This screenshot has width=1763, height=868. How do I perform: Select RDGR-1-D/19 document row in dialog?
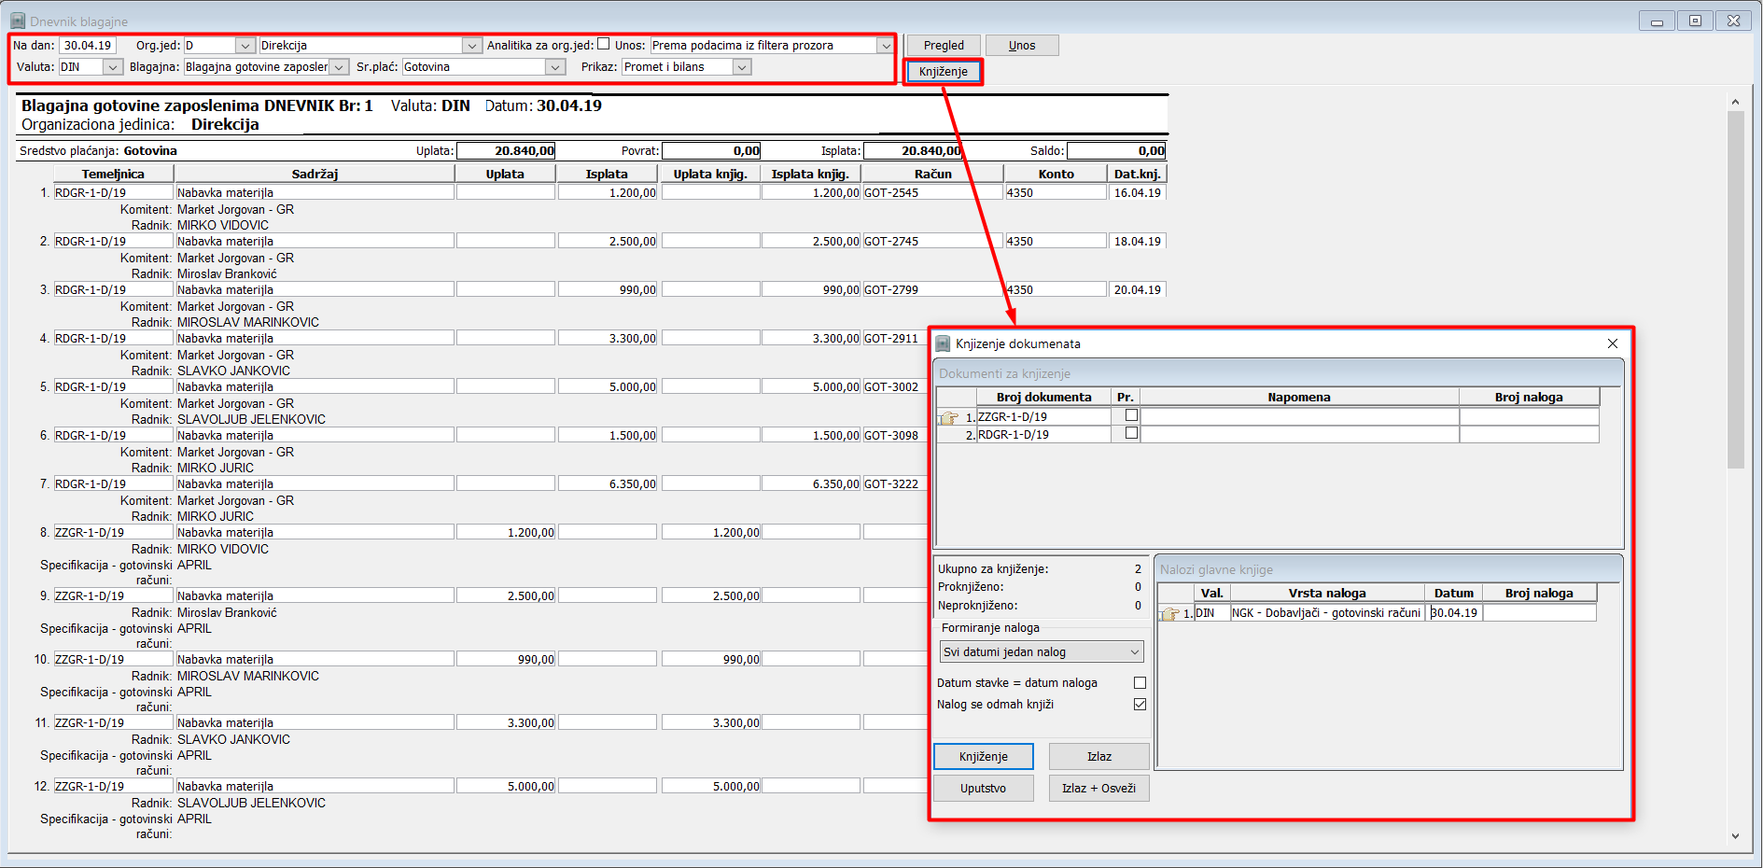[x=1043, y=435]
